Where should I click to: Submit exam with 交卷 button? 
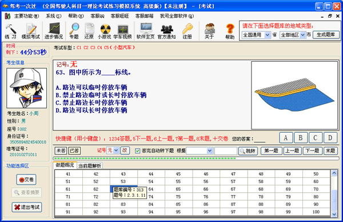coord(26,180)
